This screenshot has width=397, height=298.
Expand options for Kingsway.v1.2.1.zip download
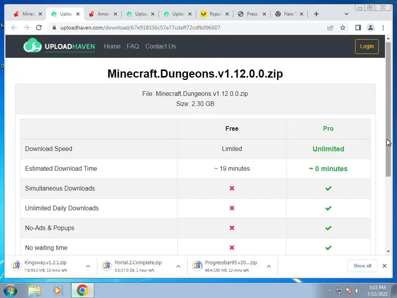[x=88, y=266]
